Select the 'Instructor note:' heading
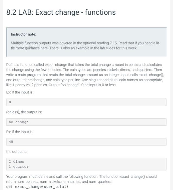Screen dimensions: 173x190 pyautogui.click(x=24, y=34)
